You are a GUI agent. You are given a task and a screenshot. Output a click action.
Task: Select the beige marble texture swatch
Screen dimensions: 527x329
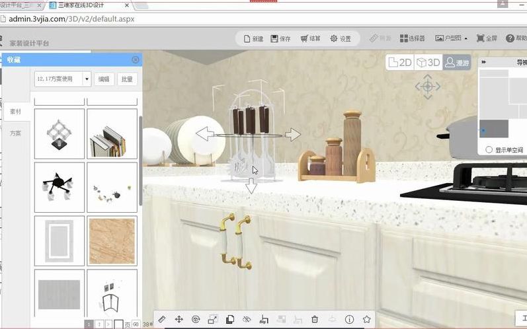[112, 240]
